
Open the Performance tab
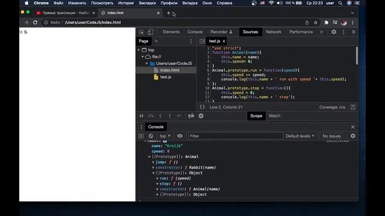301,32
